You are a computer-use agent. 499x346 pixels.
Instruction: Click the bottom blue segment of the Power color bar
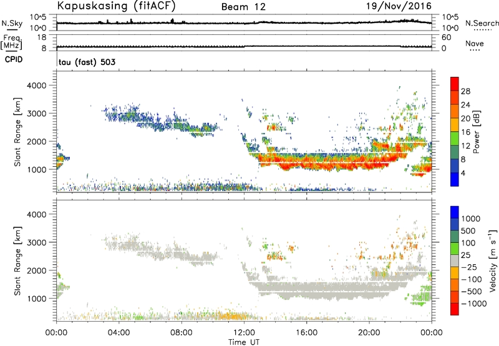455,179
